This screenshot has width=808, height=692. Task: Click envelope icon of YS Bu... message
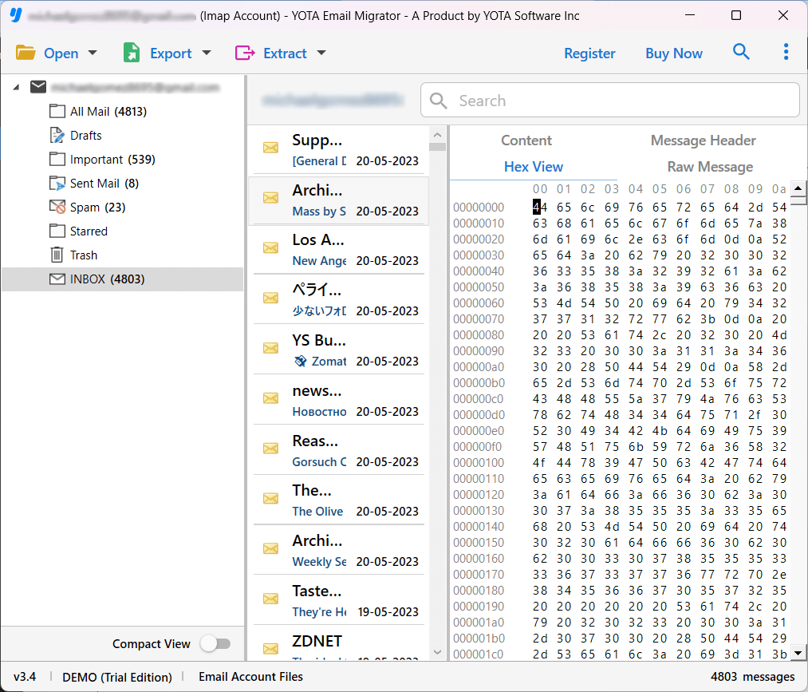pos(270,348)
